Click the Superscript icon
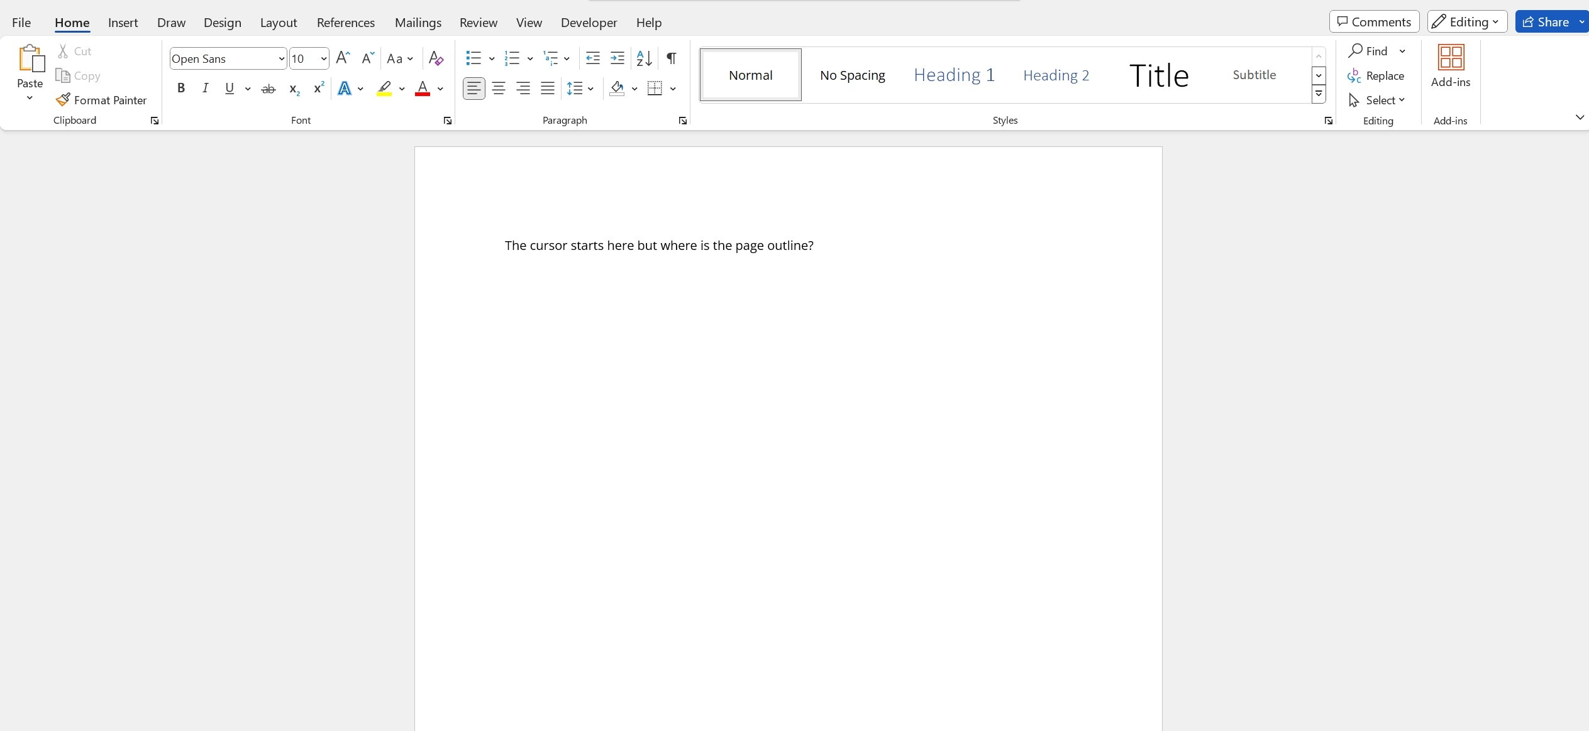 [319, 88]
